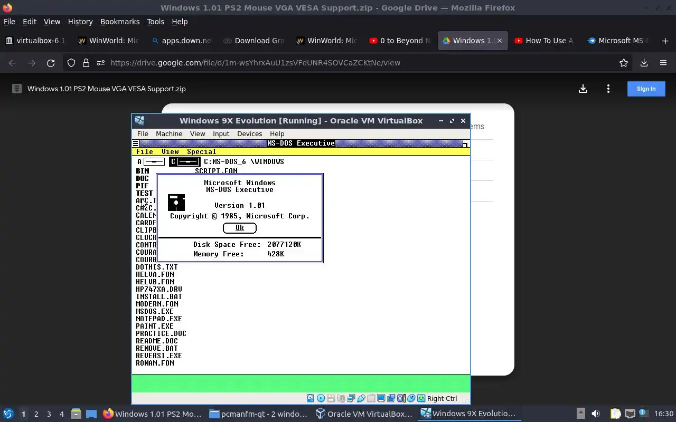The height and width of the screenshot is (422, 676).
Task: Click VirtualBox audio status icon
Action: pyautogui.click(x=341, y=398)
